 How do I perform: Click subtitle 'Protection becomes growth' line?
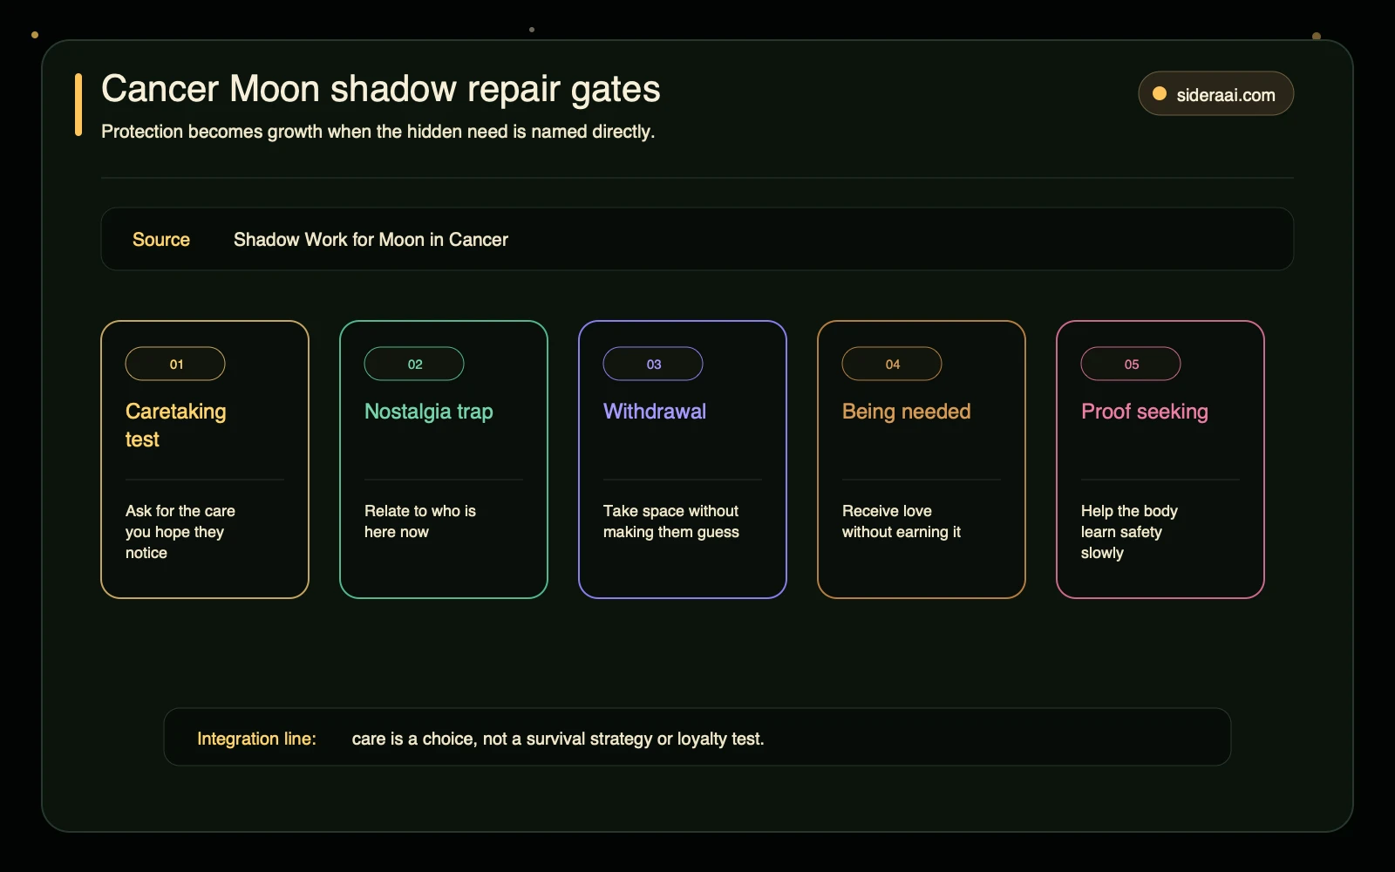(x=378, y=132)
